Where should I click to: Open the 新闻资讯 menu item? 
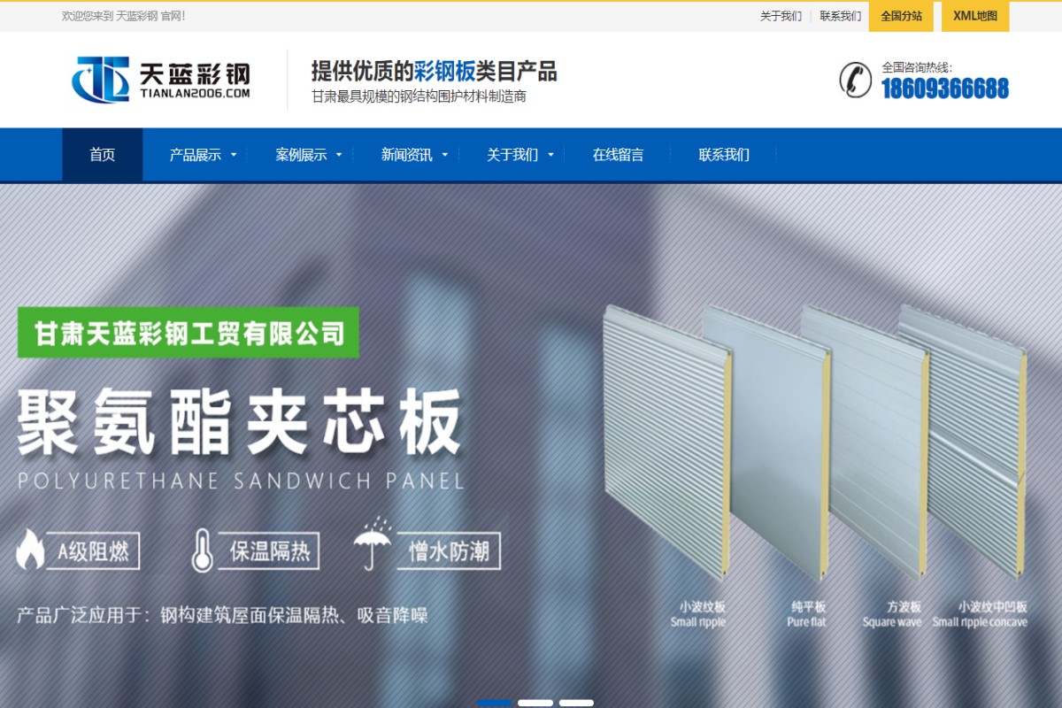[x=407, y=155]
